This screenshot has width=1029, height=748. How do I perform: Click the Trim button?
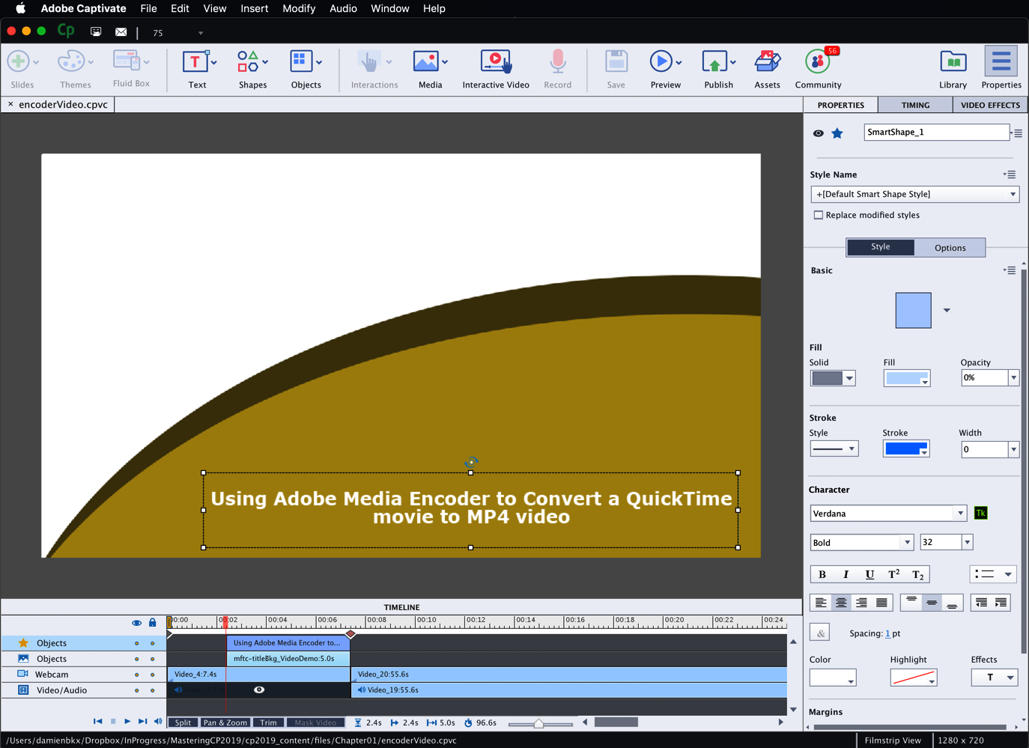(269, 723)
